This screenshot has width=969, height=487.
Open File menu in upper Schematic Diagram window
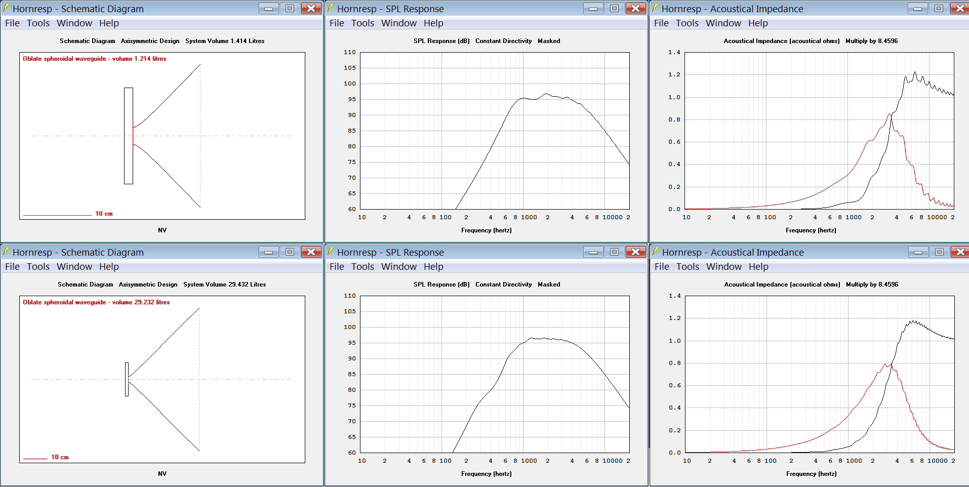coord(12,23)
